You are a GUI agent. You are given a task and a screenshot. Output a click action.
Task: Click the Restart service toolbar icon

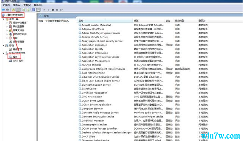pos(62,10)
